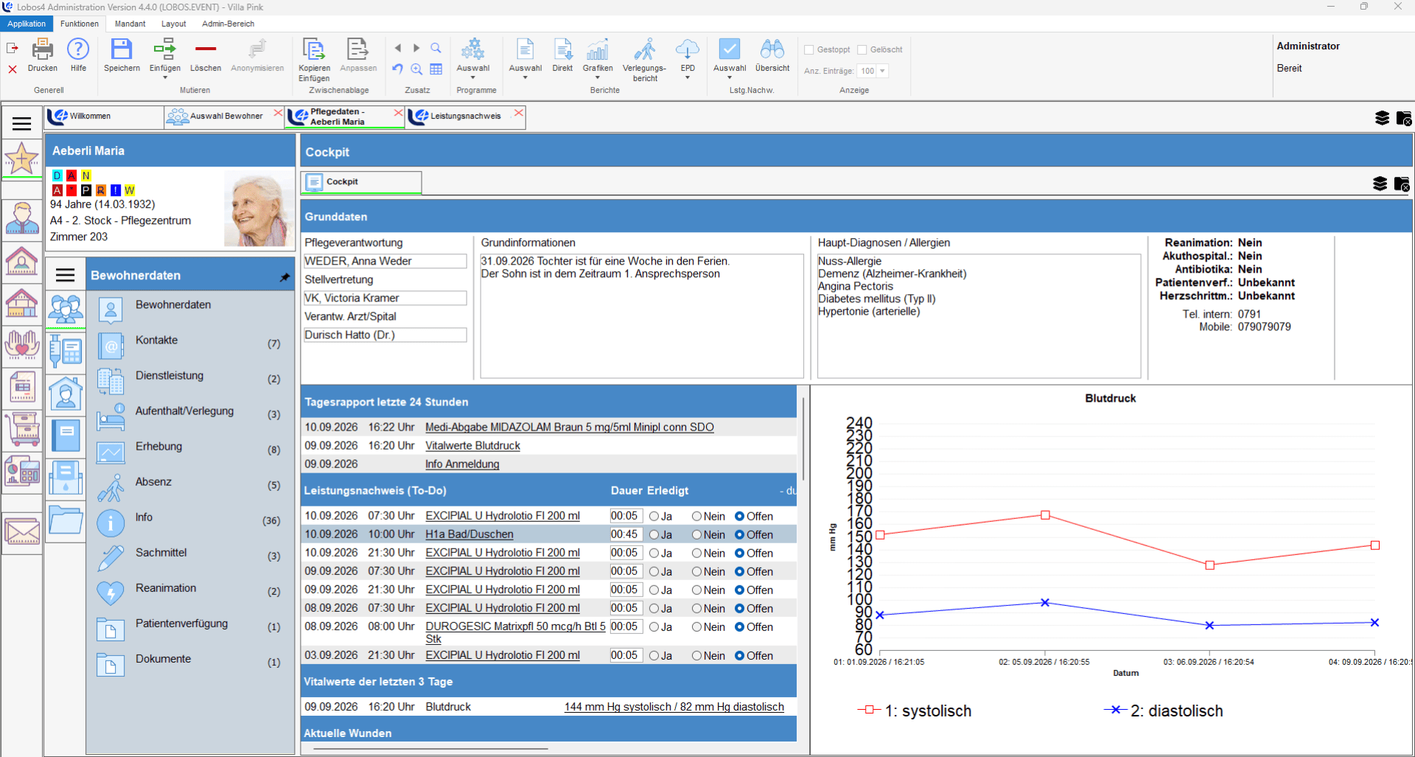This screenshot has width=1415, height=757.
Task: Open Medi-Abgabe MIDAZOLAM Braun link
Action: pyautogui.click(x=569, y=427)
